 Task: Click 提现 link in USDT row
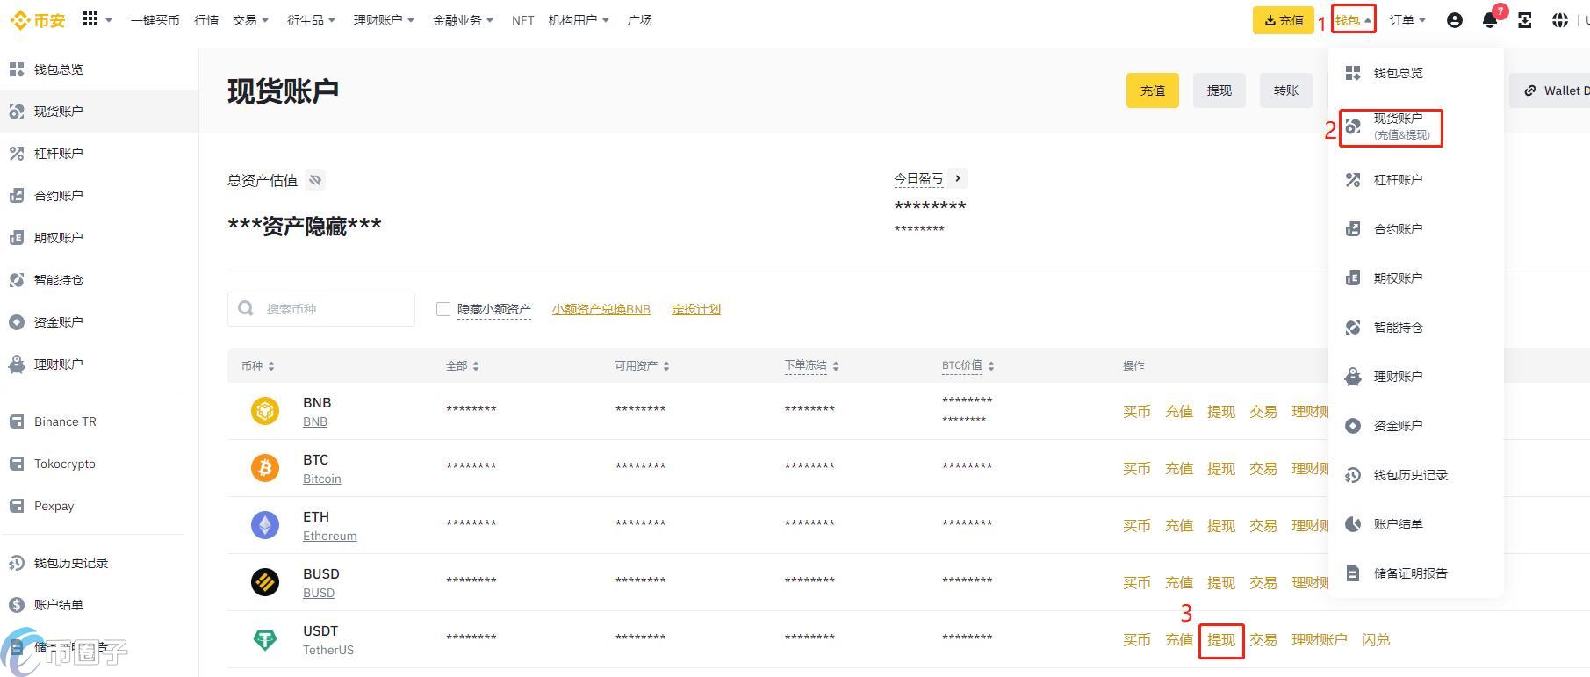click(x=1221, y=640)
